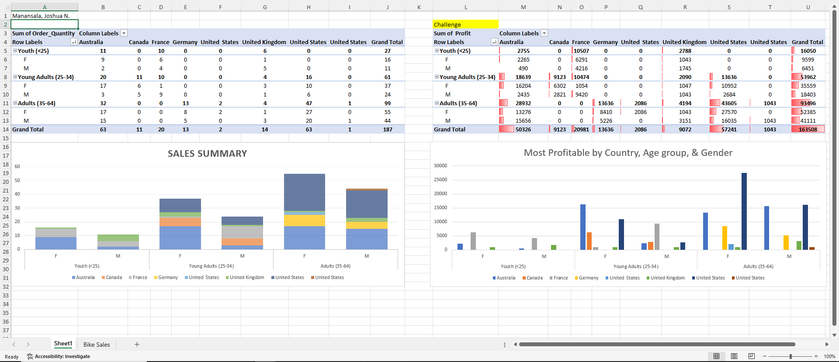Image resolution: width=839 pixels, height=362 pixels.
Task: Switch to the Bike Sales sheet
Action: click(97, 345)
